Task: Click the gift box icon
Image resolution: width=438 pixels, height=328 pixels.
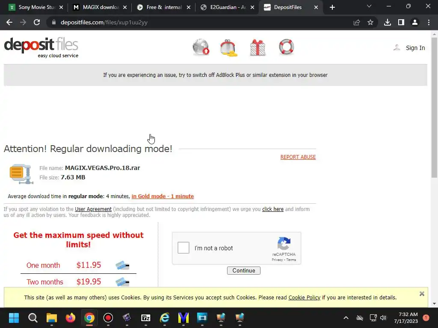Action: (257, 47)
